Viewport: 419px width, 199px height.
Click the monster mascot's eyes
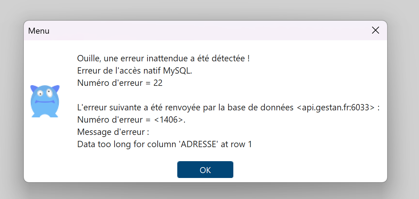click(44, 94)
